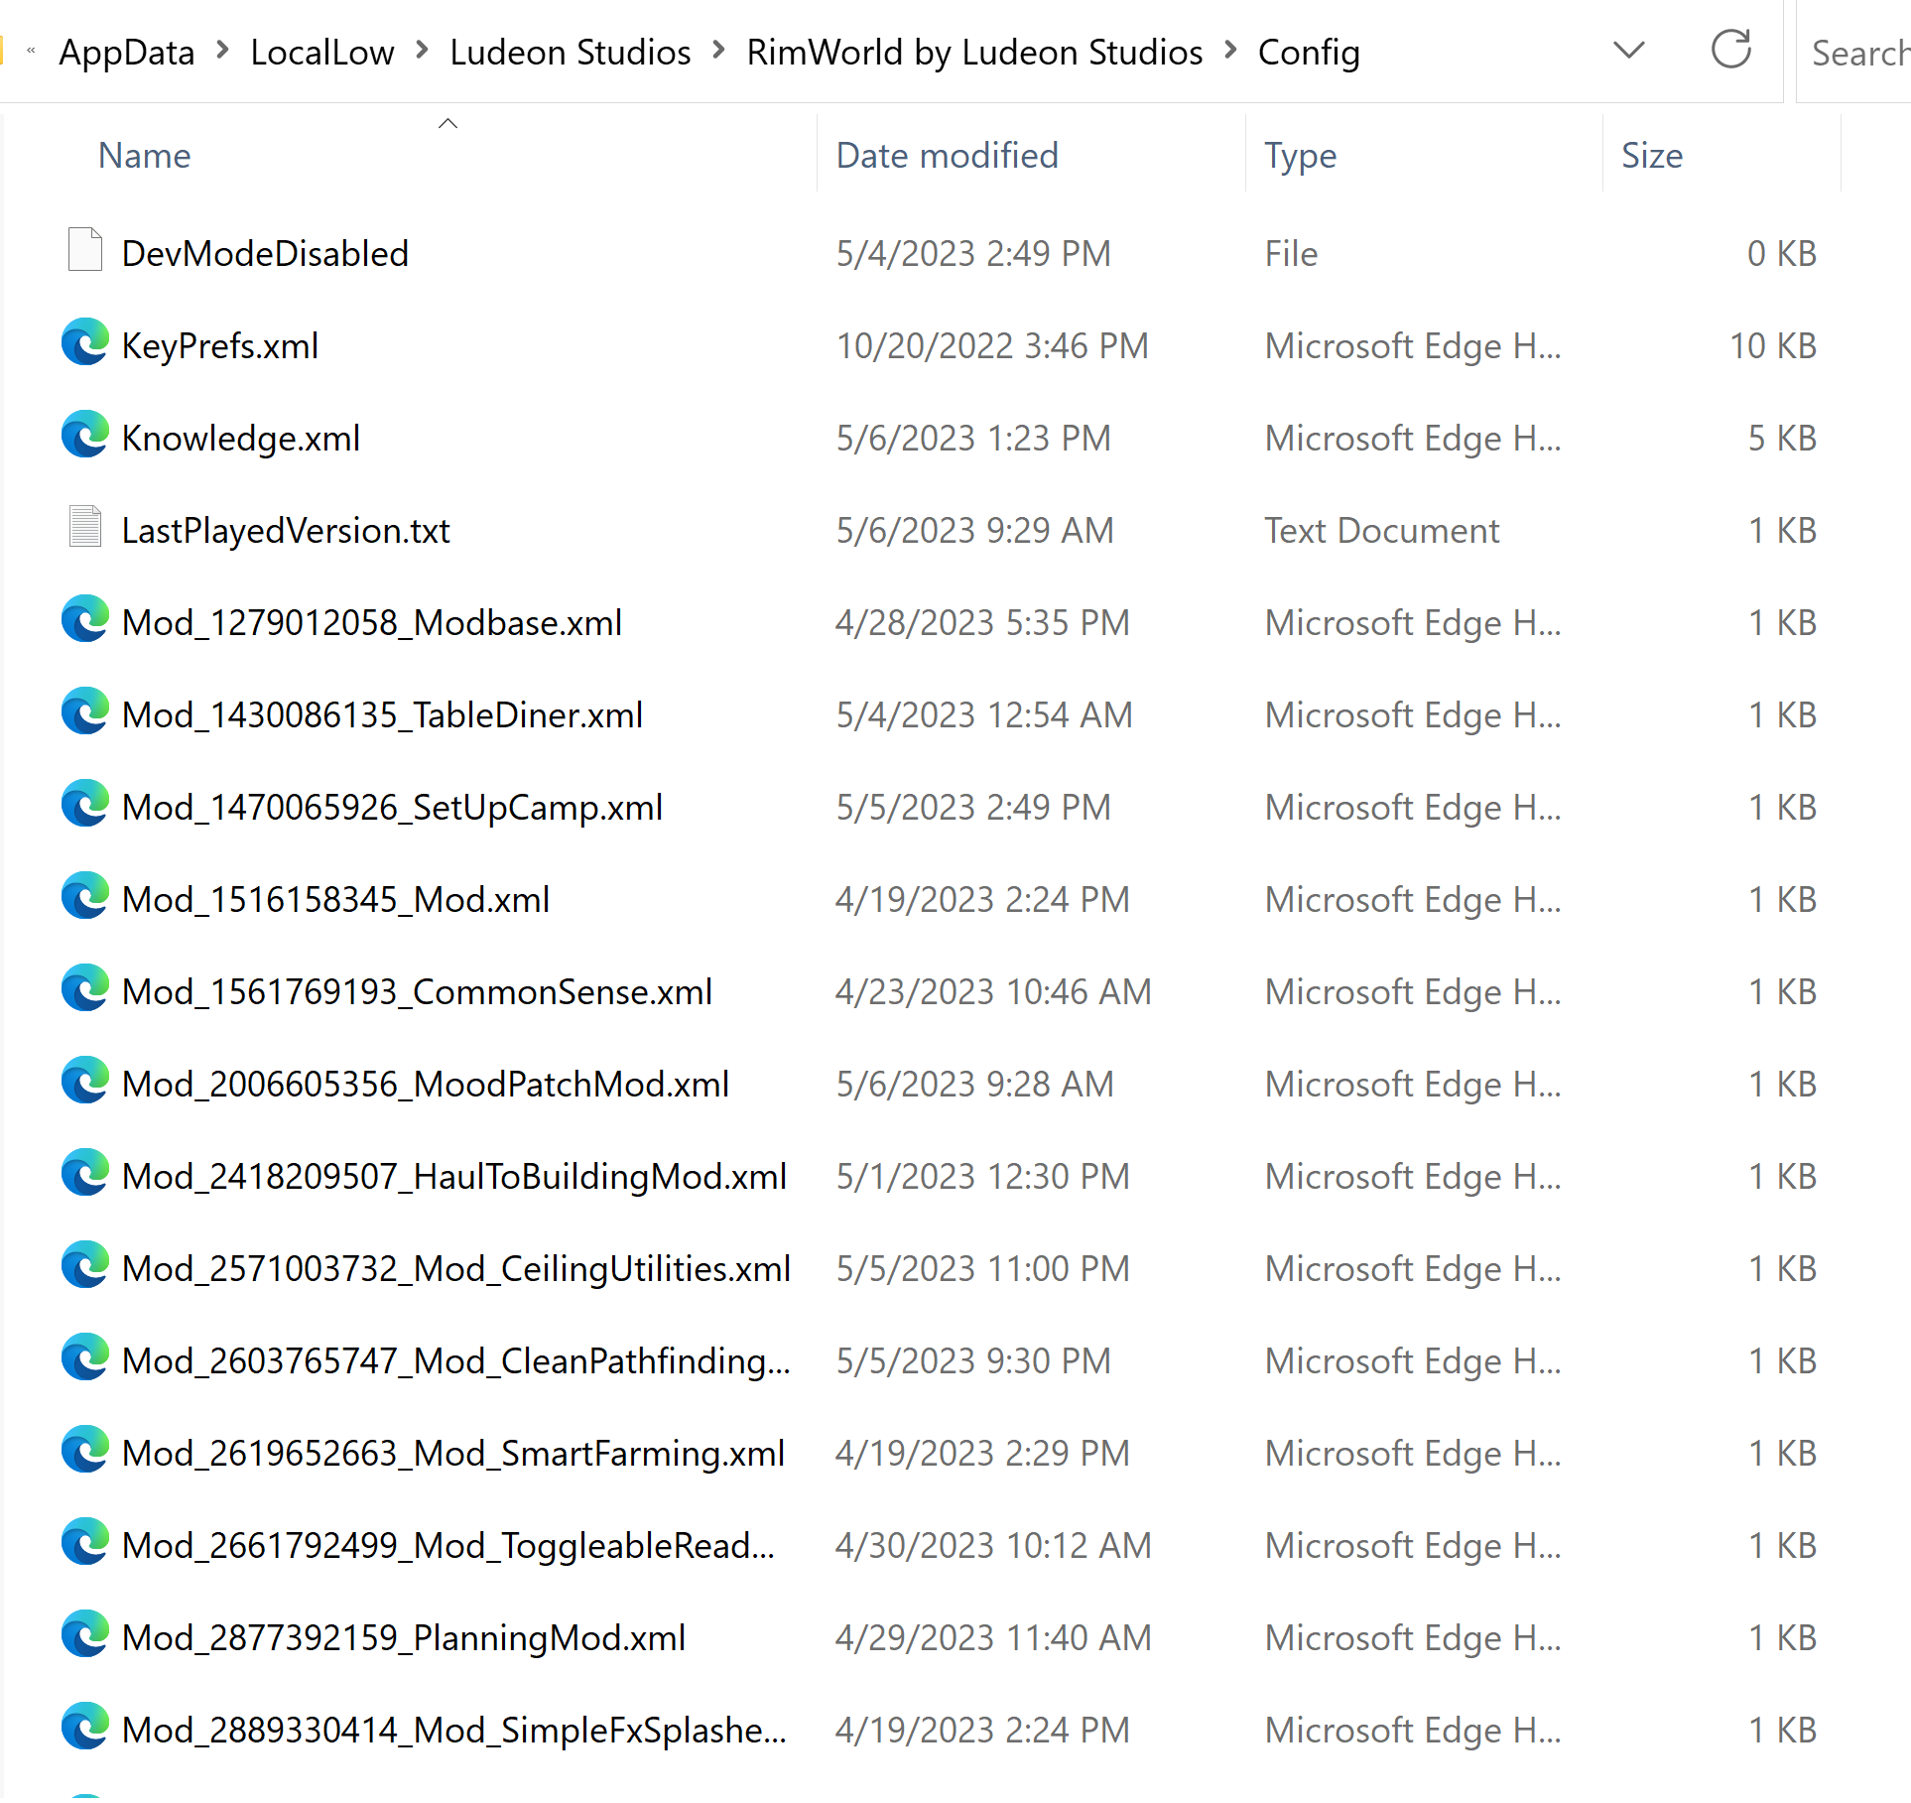The height and width of the screenshot is (1803, 1911).
Task: Go to Ludeon Studios breadcrumb folder
Action: [570, 52]
